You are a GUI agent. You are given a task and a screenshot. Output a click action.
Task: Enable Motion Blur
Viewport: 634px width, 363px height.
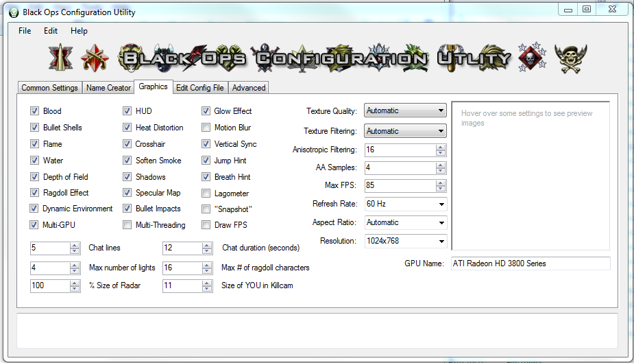(206, 128)
